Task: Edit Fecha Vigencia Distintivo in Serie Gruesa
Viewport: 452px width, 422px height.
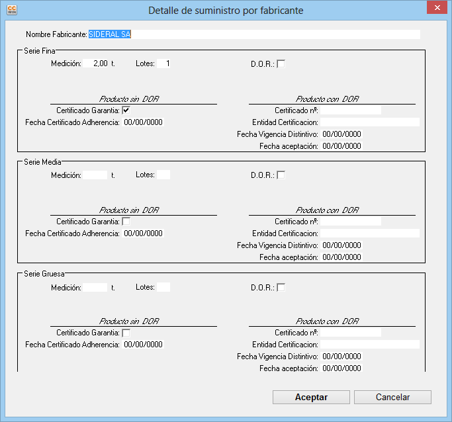Action: (x=341, y=357)
